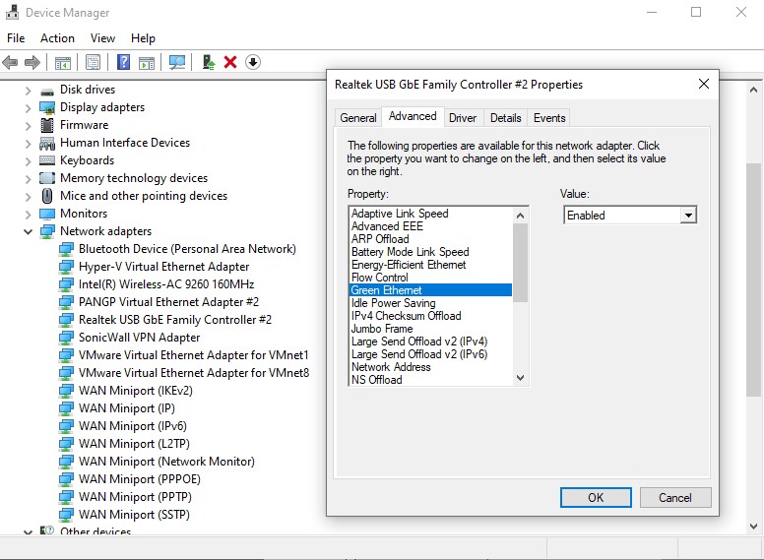This screenshot has height=560, width=764.
Task: Switch to the Driver tab
Action: tap(463, 118)
